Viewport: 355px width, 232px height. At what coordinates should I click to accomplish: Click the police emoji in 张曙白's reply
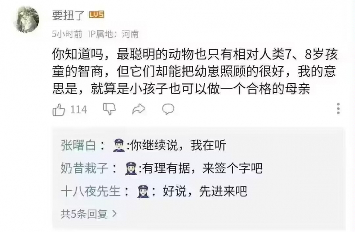(x=119, y=145)
